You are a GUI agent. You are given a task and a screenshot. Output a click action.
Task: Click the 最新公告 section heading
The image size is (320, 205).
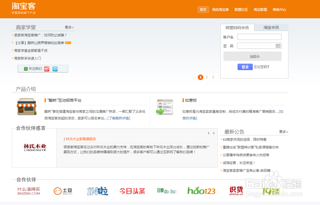coord(234,132)
